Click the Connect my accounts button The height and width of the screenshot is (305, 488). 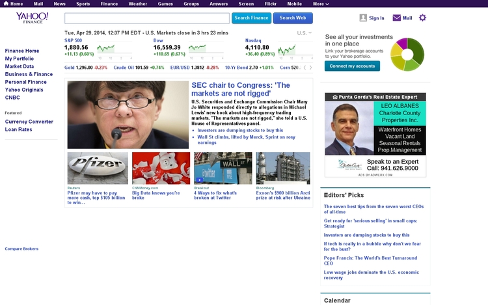tap(352, 66)
